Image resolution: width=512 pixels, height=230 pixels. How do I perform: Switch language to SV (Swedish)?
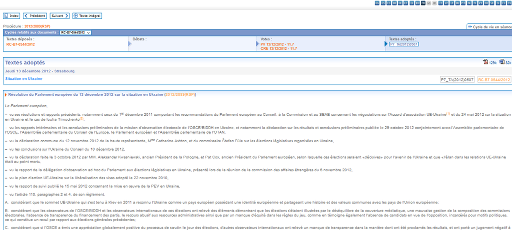pyautogui.click(x=509, y=3)
